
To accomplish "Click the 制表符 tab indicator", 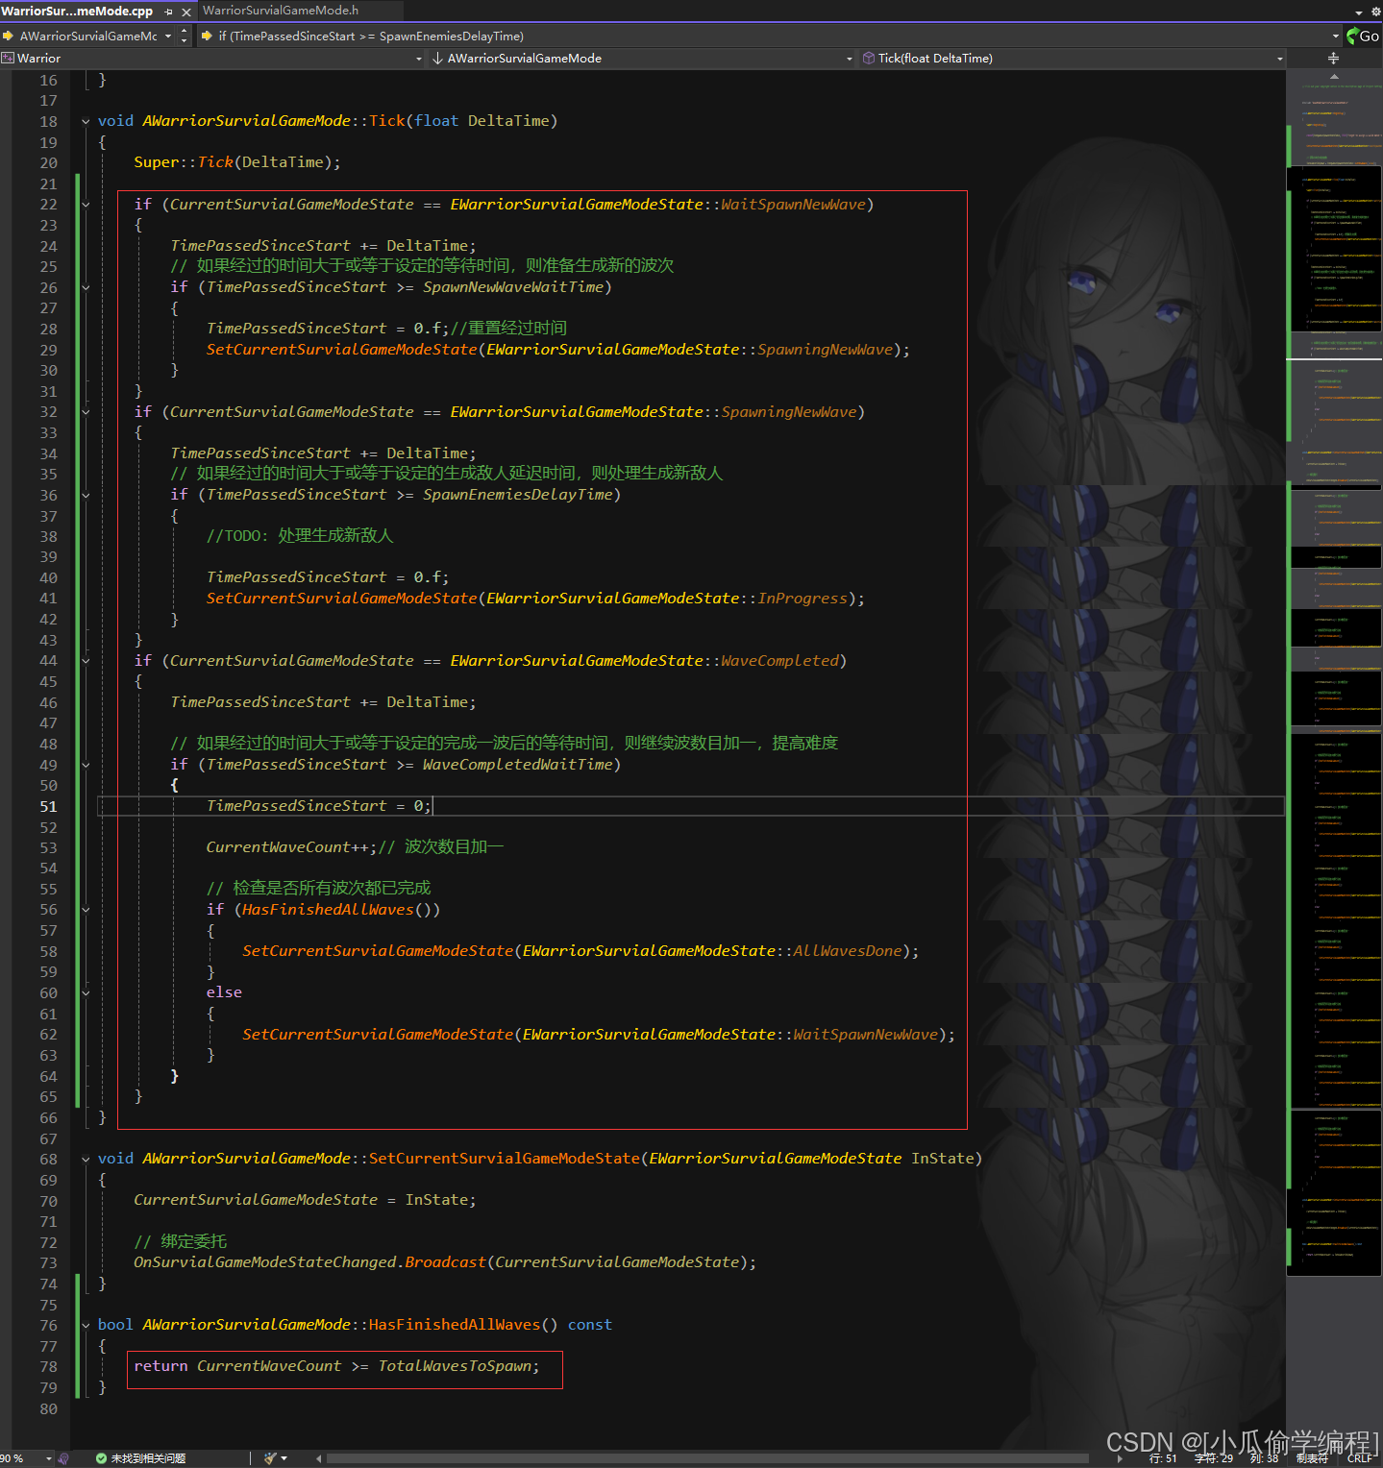I will click(1312, 1458).
